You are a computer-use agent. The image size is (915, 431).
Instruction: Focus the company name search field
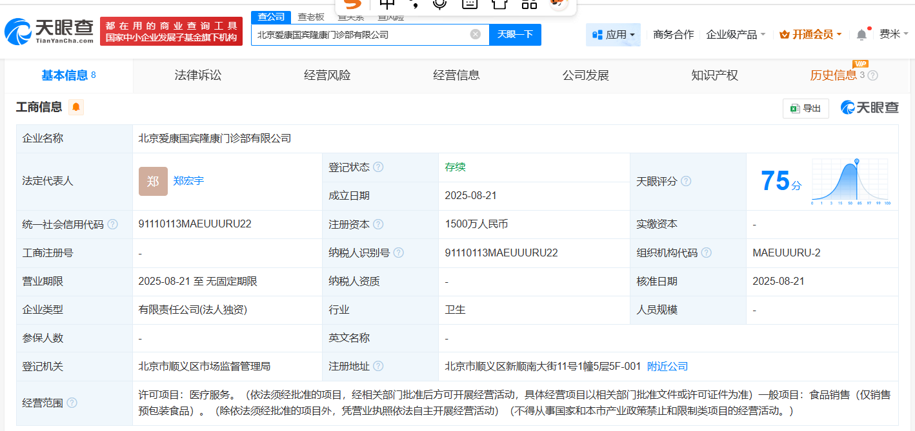pos(361,35)
